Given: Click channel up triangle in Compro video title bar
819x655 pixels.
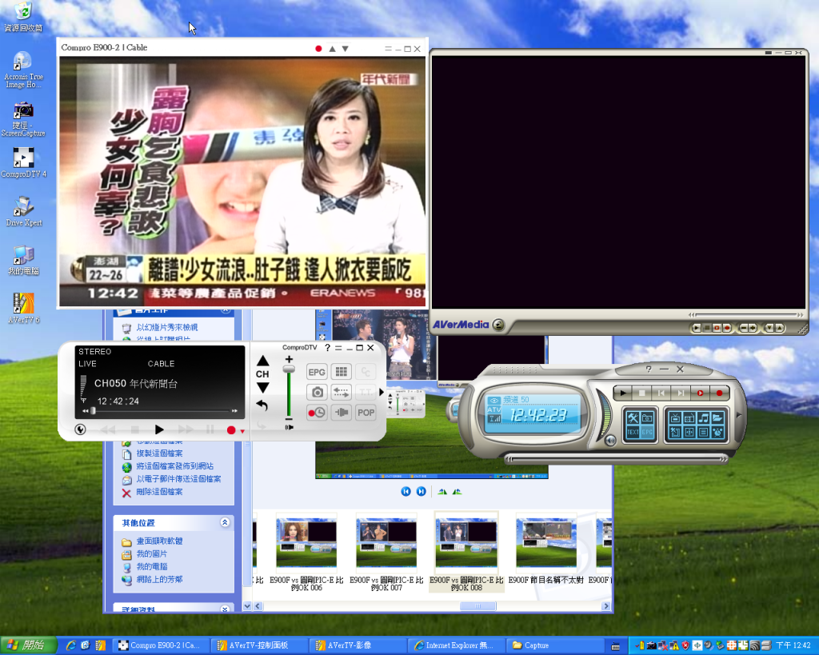Looking at the screenshot, I should (x=332, y=49).
